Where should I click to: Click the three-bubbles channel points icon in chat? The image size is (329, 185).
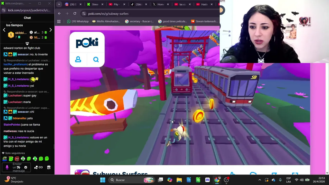[36, 168]
